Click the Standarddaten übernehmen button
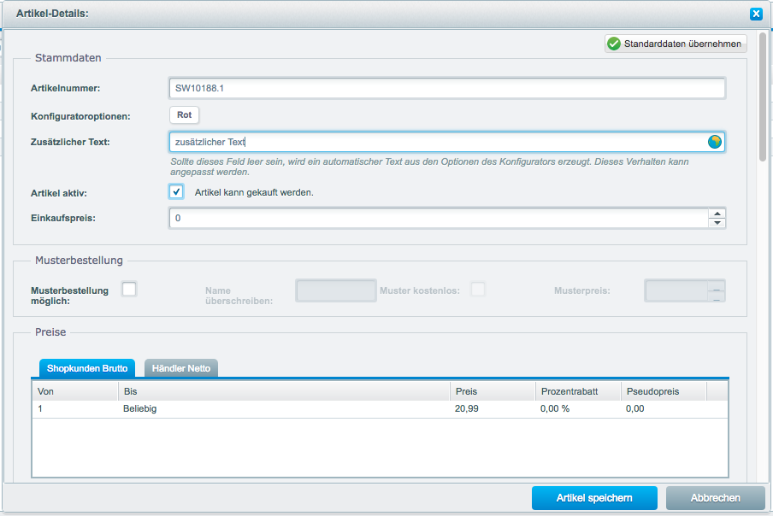This screenshot has height=516, width=773. [676, 44]
